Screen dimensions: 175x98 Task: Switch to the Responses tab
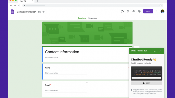(92, 18)
